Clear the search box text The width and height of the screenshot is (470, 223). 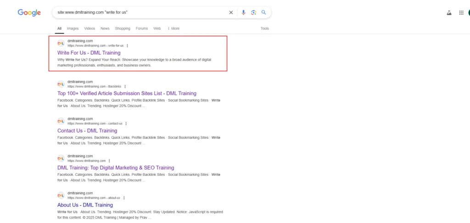(x=231, y=12)
